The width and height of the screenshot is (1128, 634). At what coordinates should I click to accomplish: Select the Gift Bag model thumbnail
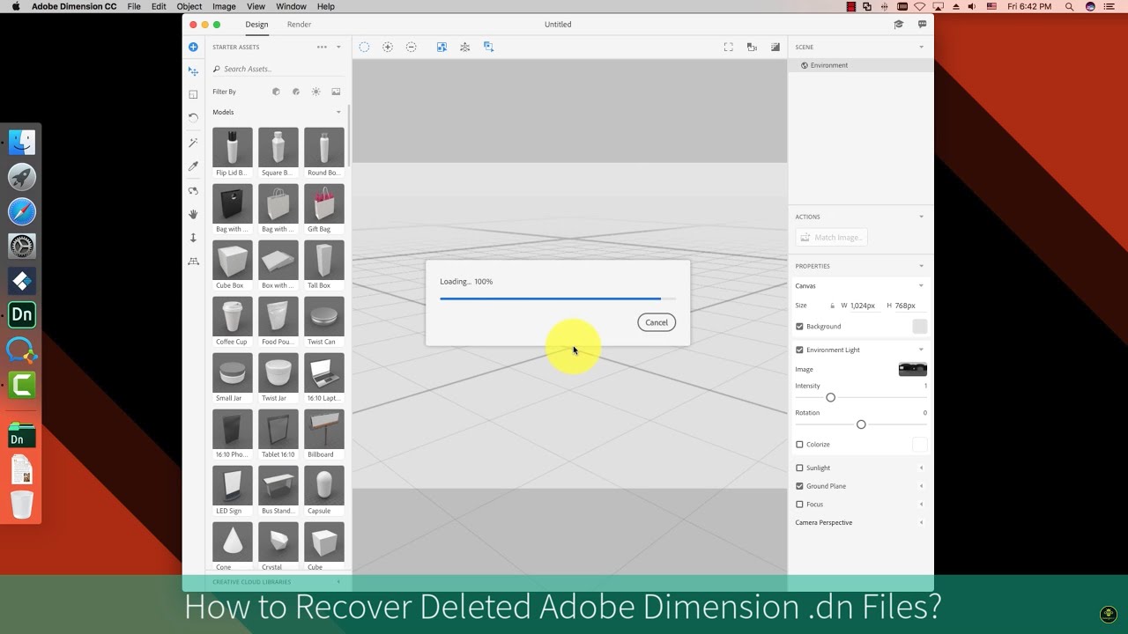(324, 203)
